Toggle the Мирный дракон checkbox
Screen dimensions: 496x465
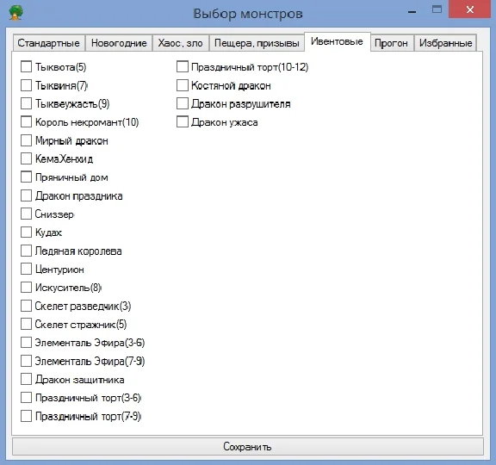tap(26, 140)
